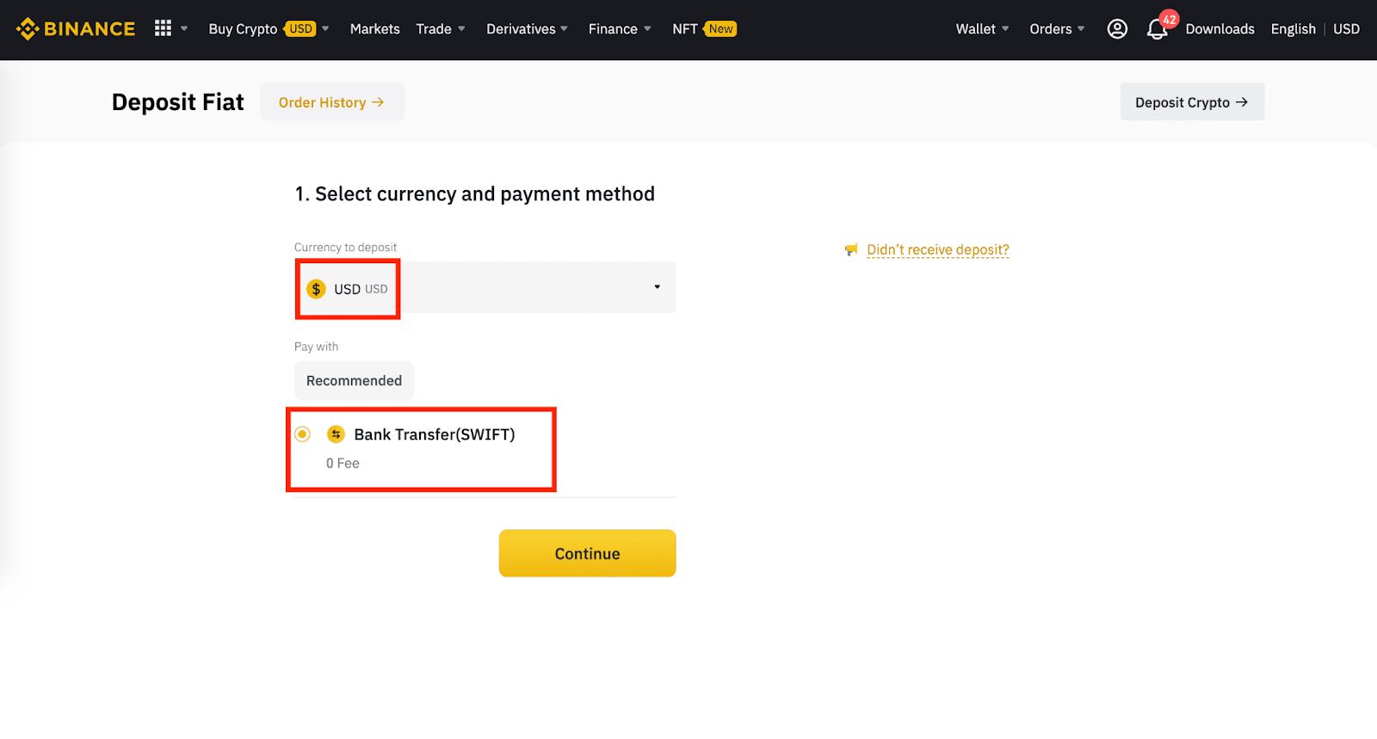Select the Recommended payment tab

coord(354,381)
